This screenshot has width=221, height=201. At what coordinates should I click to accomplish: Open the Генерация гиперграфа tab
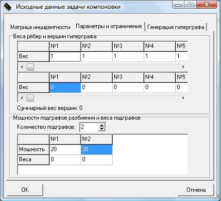[x=176, y=27]
